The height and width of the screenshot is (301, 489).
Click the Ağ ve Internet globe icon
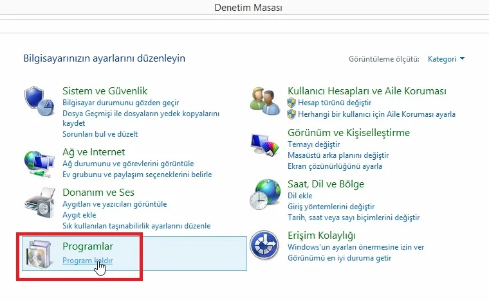point(40,163)
